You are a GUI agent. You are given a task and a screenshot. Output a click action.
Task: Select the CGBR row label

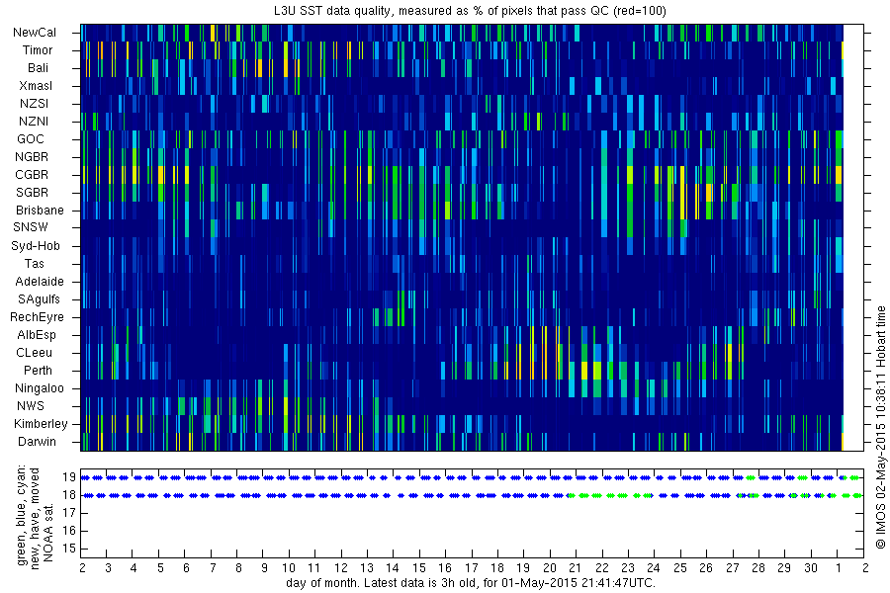click(x=32, y=175)
